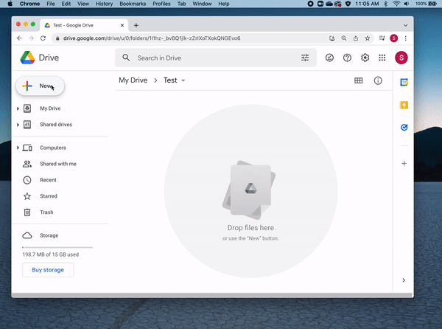Screen dimensions: 442x329
Task: Open the Google Drive logo home link
Action: [x=40, y=58]
